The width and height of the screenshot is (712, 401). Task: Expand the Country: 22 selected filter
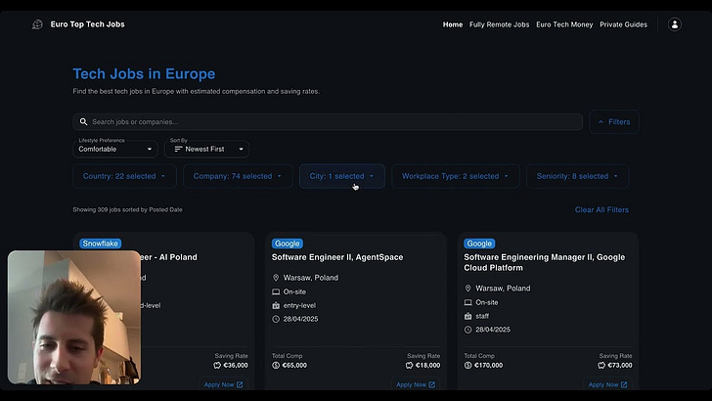(124, 176)
